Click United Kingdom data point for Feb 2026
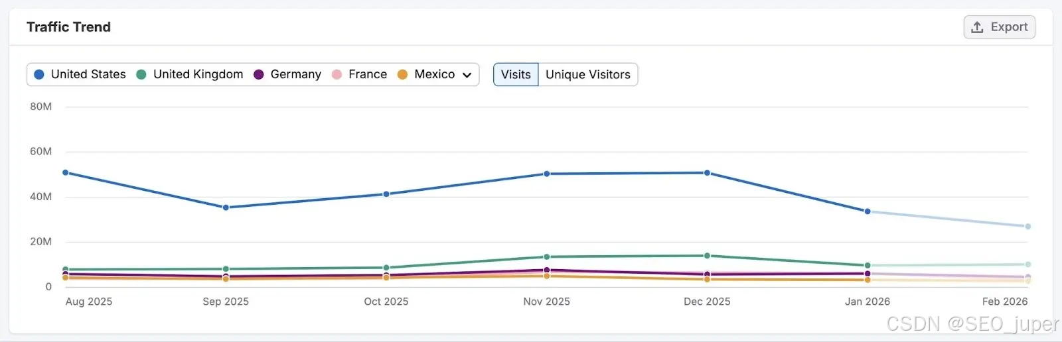The width and height of the screenshot is (1062, 342). point(1028,264)
